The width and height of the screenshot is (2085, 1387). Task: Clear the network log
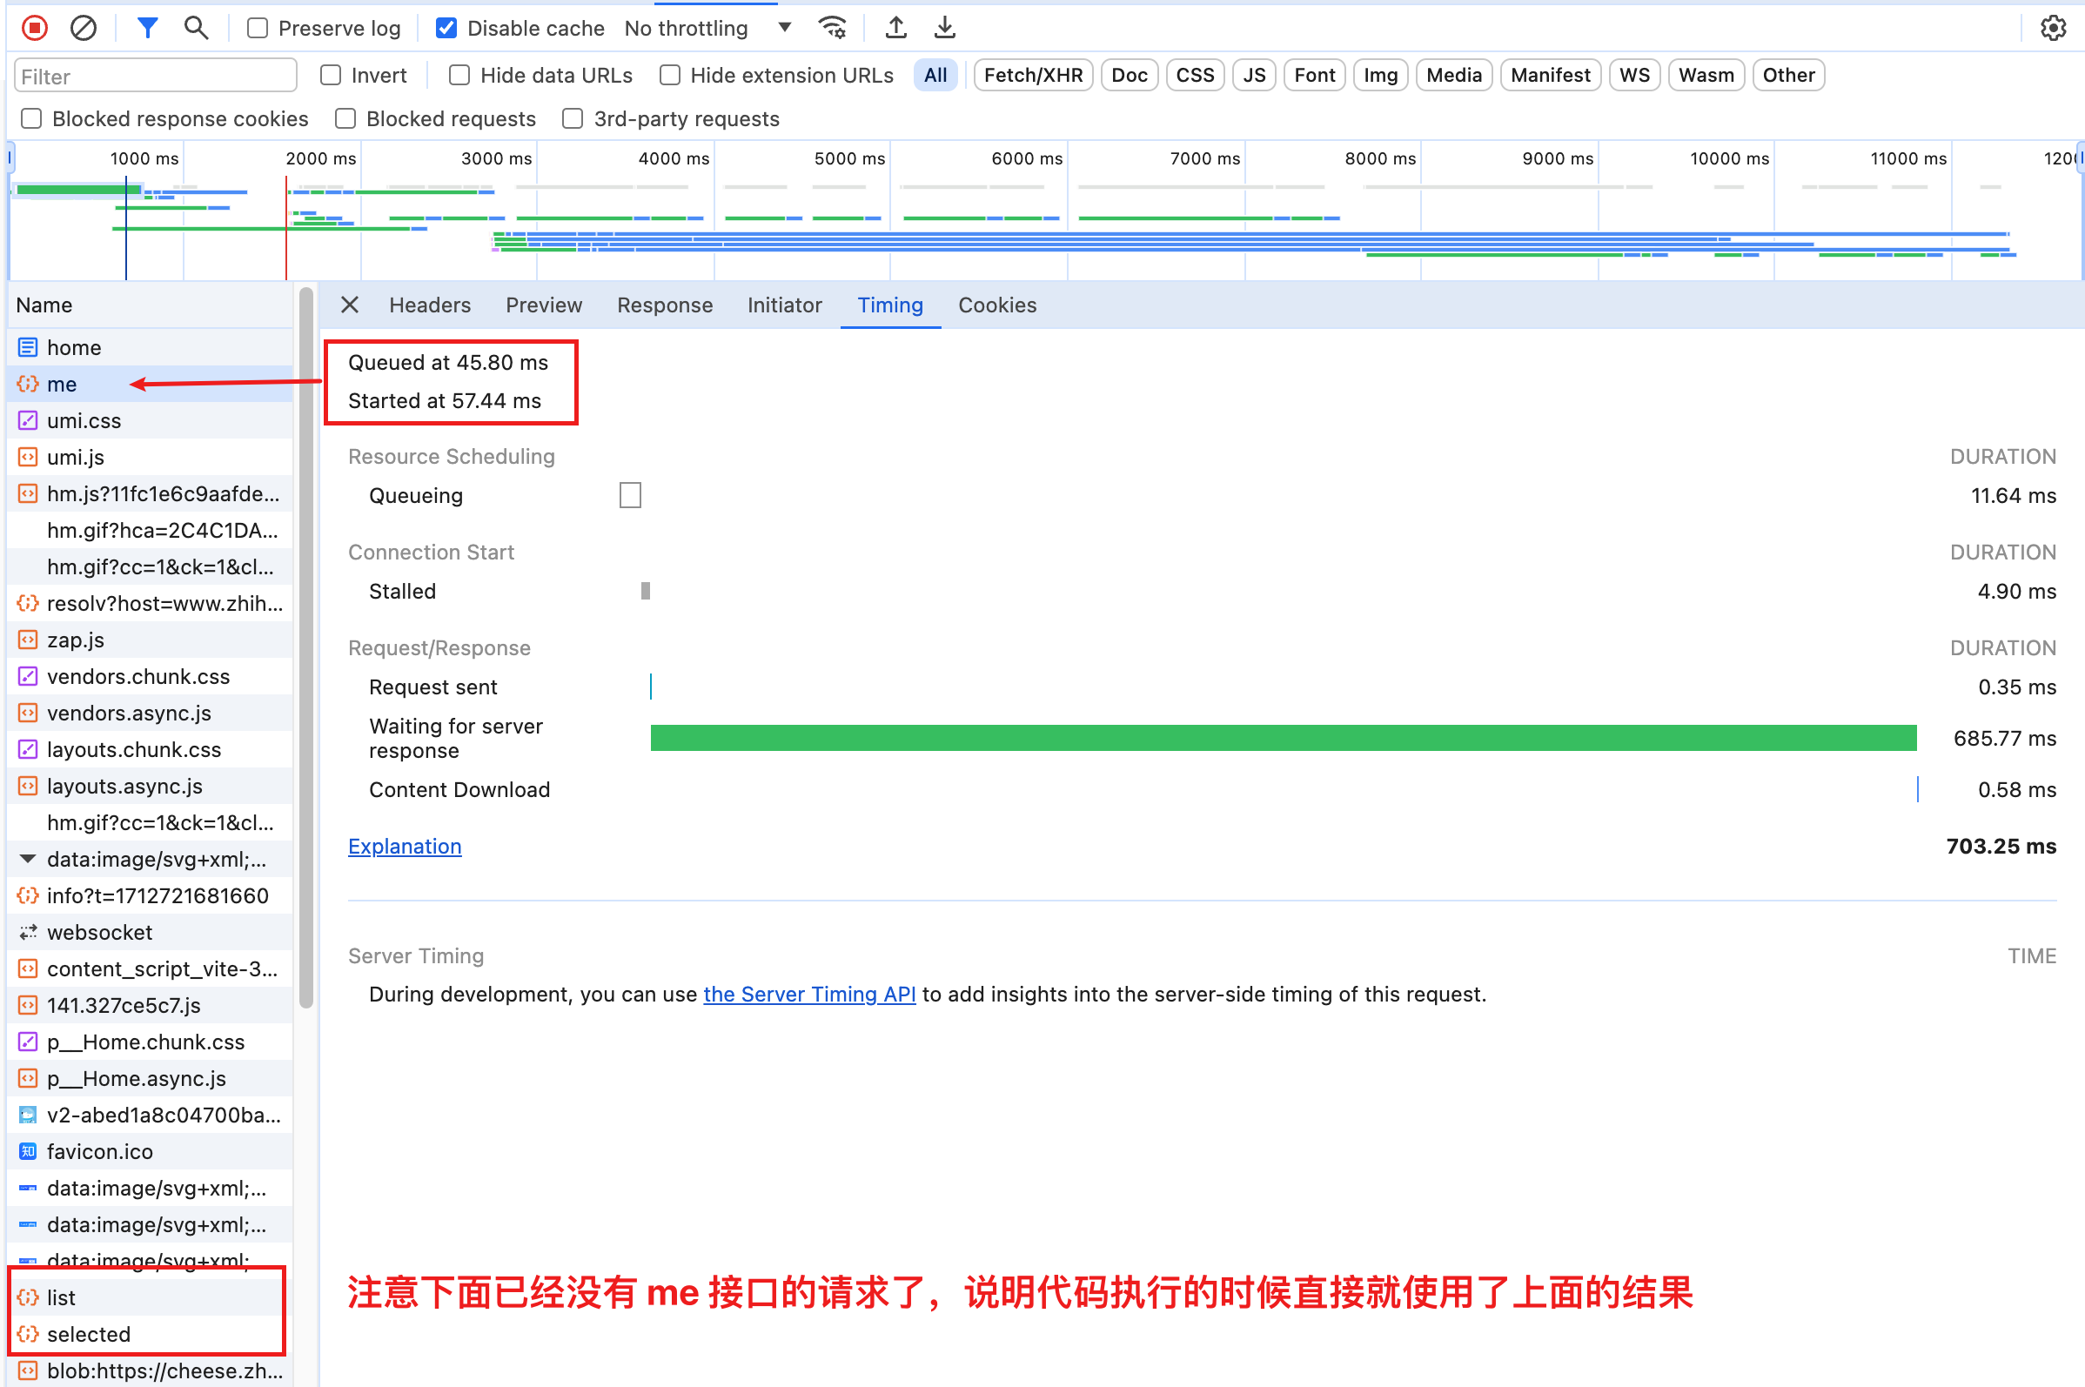(84, 29)
